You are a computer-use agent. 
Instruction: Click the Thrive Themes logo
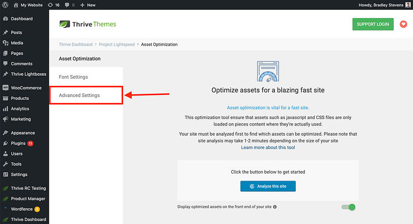pos(88,24)
